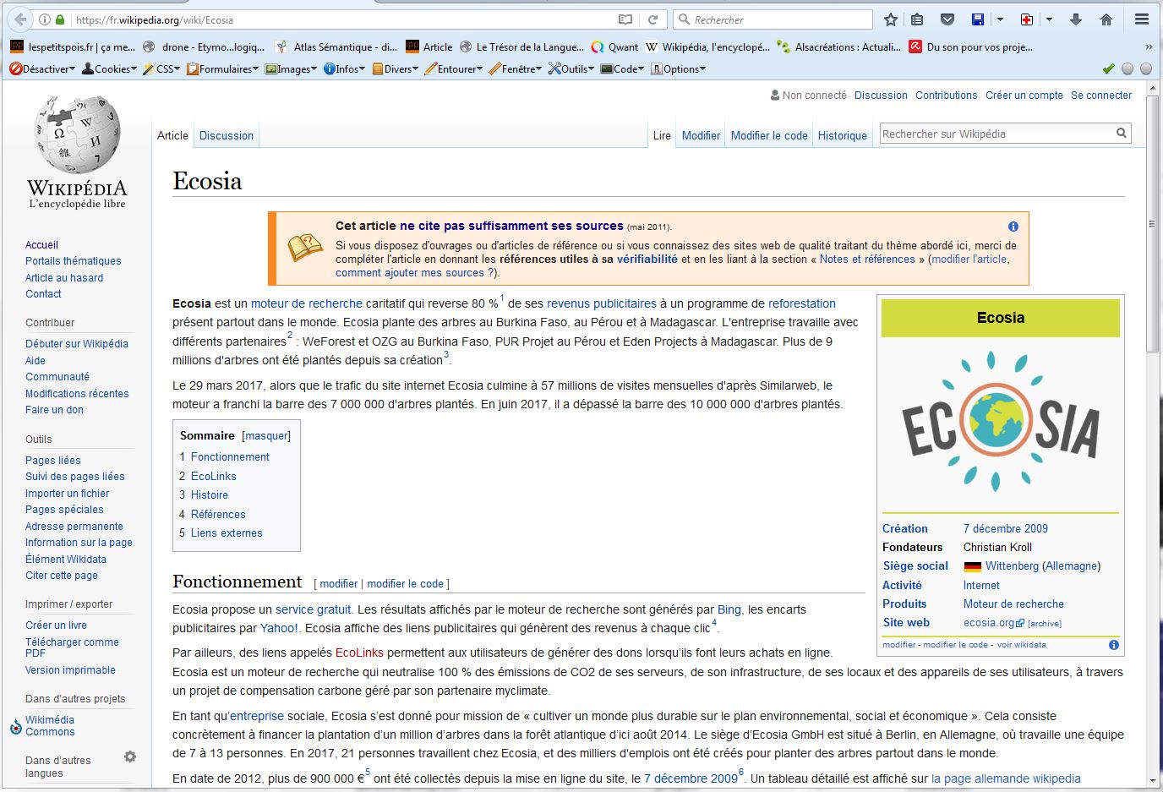Expand the Formulaires dropdown

(223, 69)
